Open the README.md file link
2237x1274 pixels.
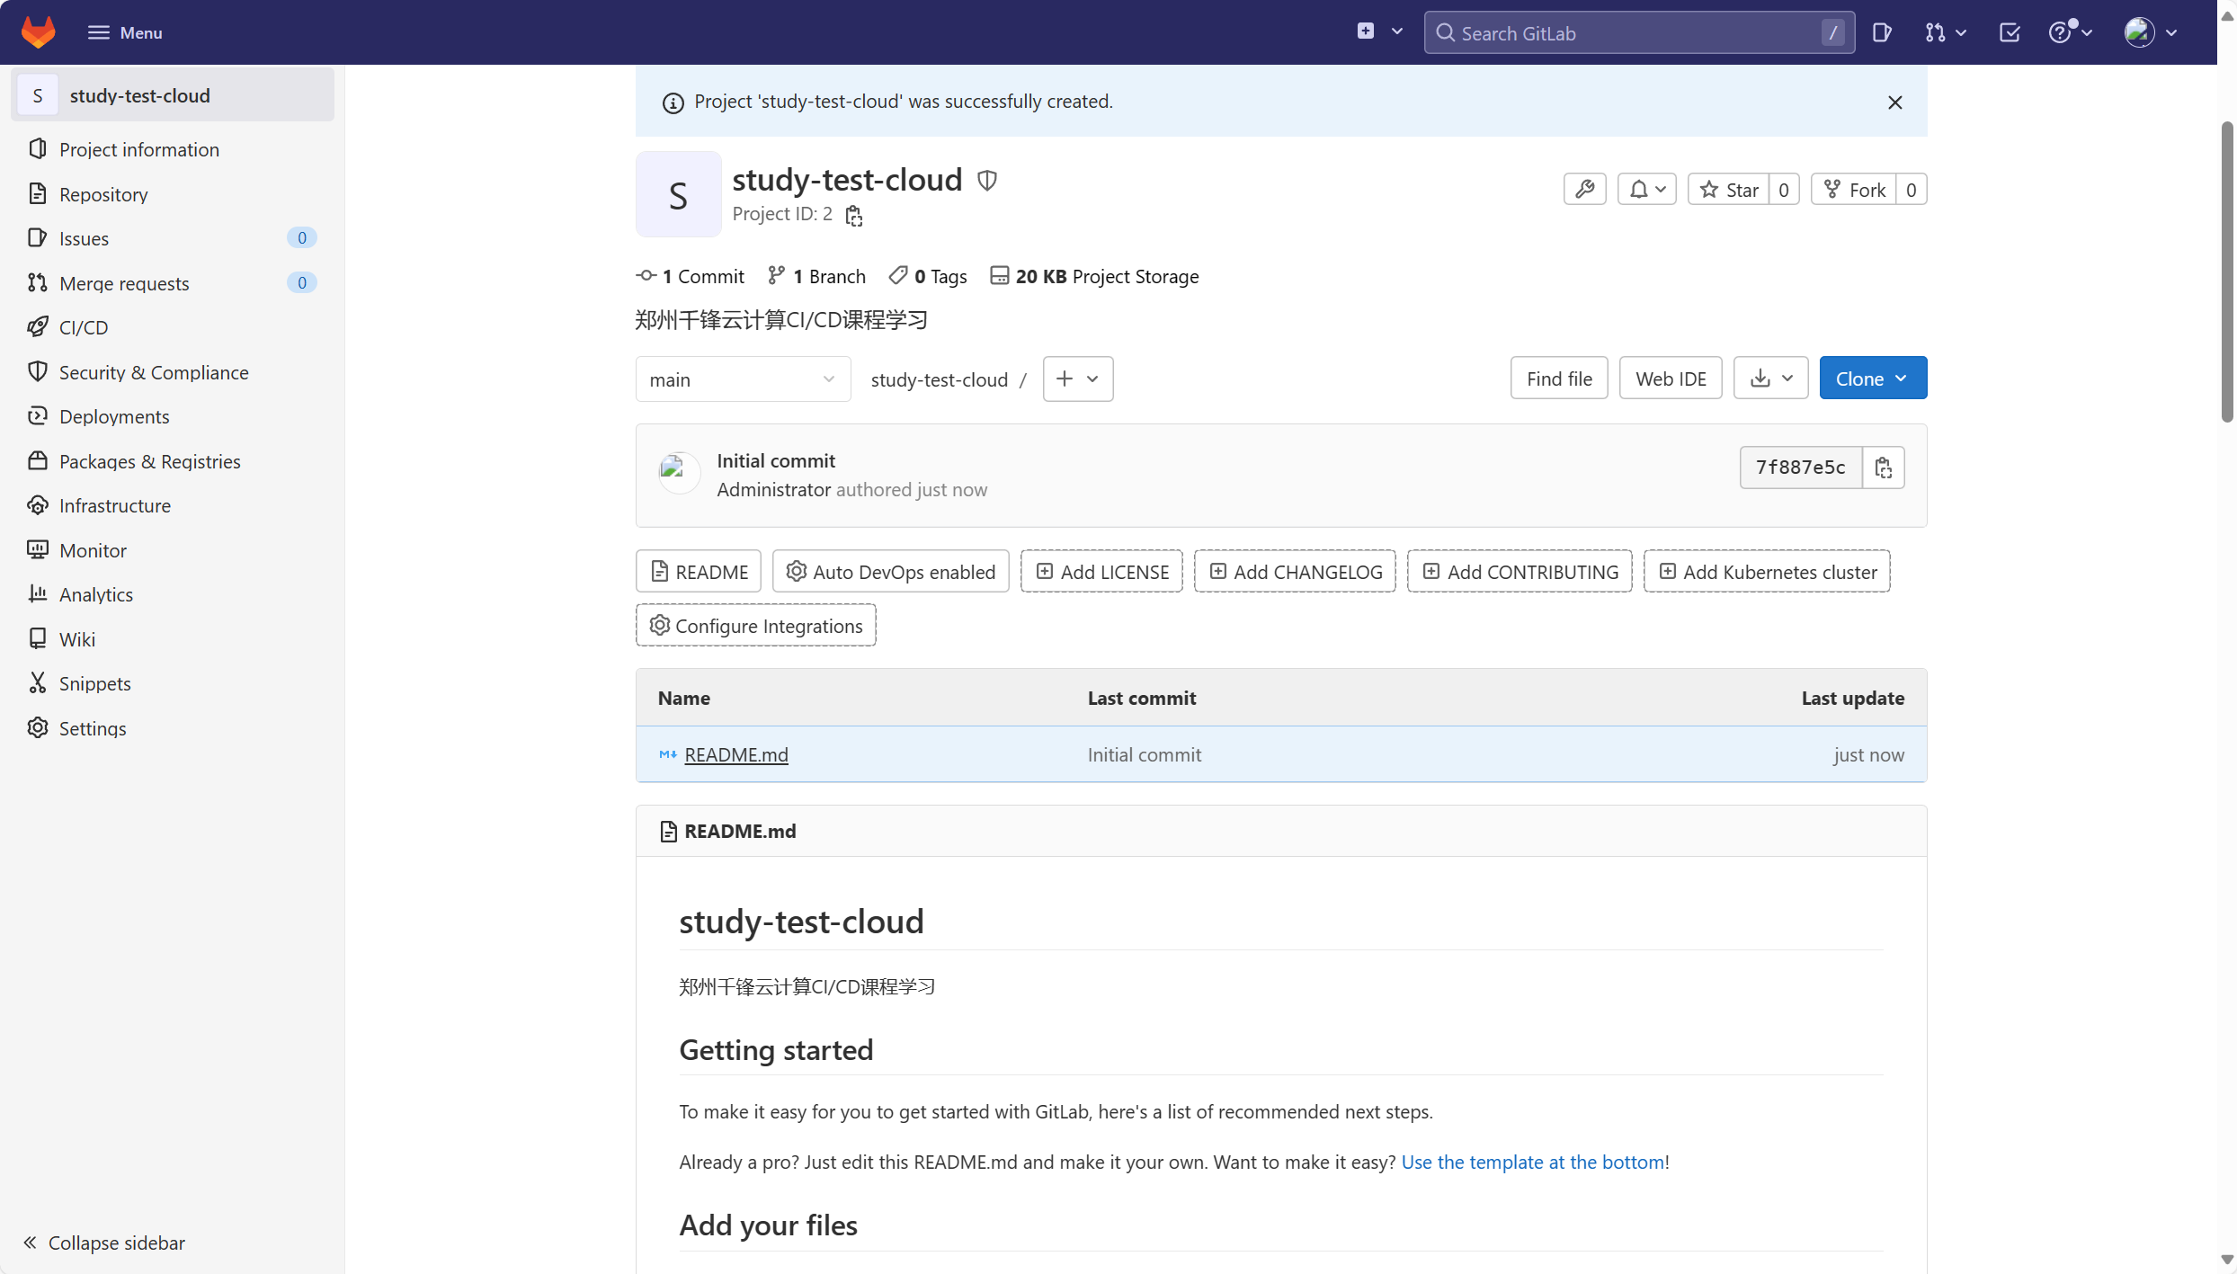[x=735, y=754]
